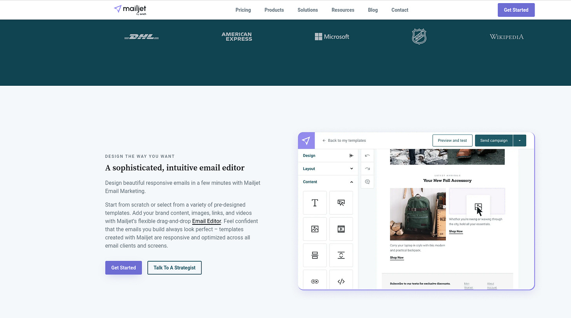Open the Resources menu item
571x318 pixels.
343,10
